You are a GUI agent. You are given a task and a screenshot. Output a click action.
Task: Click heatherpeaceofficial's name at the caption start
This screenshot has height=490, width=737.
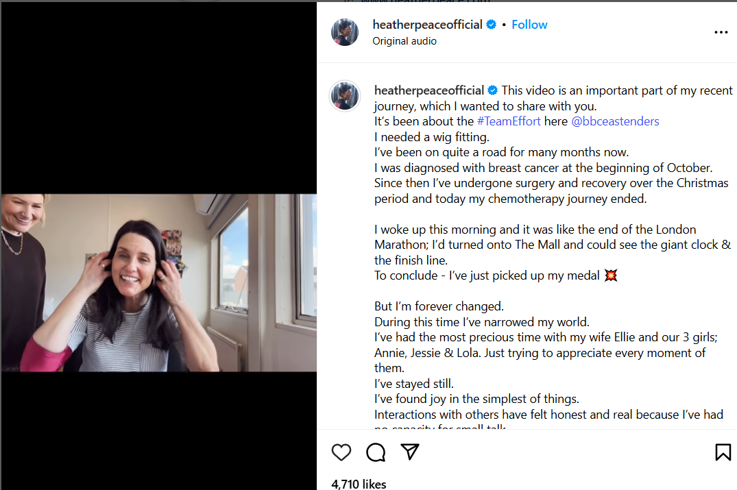pos(427,90)
